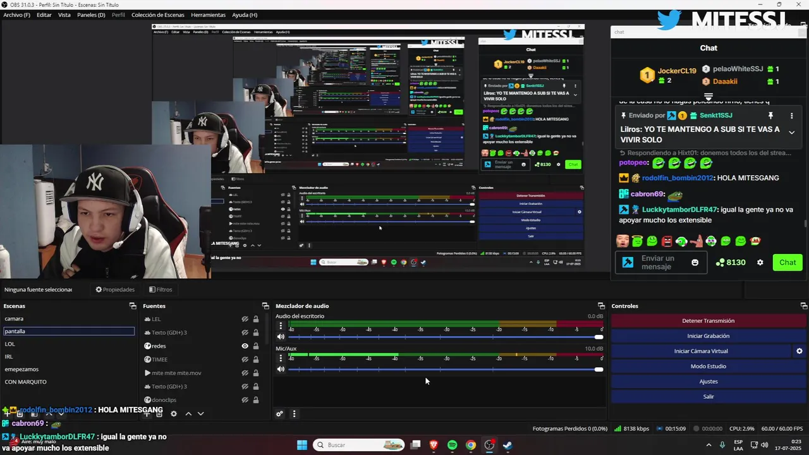Viewport: 809px width, 455px height.
Task: Select the camara scene
Action: pyautogui.click(x=68, y=318)
